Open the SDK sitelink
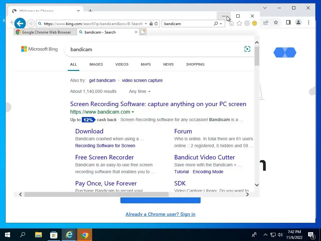Screen dimensions: 321x241 (x=180, y=183)
